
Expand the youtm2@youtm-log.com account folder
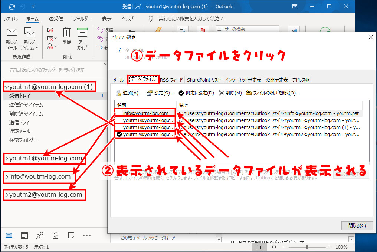coord(7,195)
